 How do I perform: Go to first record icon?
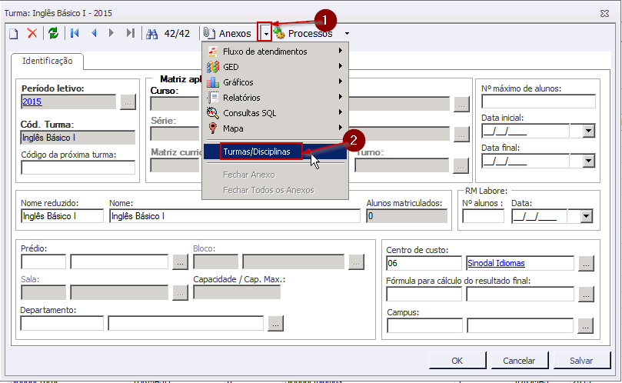[x=75, y=33]
